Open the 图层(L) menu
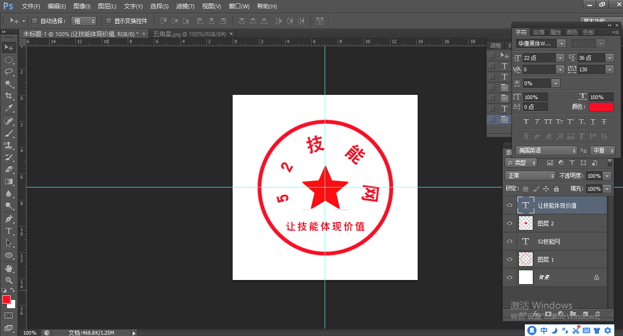Viewport: 623px width, 336px height. [x=107, y=6]
